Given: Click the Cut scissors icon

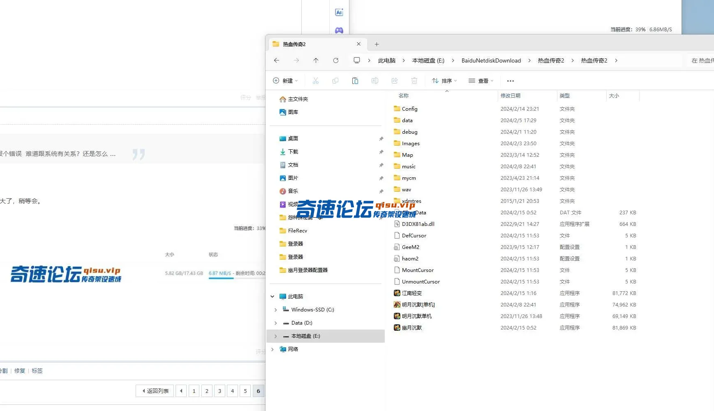Looking at the screenshot, I should (x=316, y=81).
